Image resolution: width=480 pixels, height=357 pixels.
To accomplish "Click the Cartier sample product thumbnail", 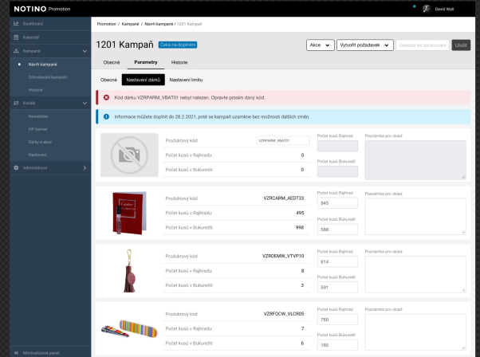I will (x=129, y=213).
